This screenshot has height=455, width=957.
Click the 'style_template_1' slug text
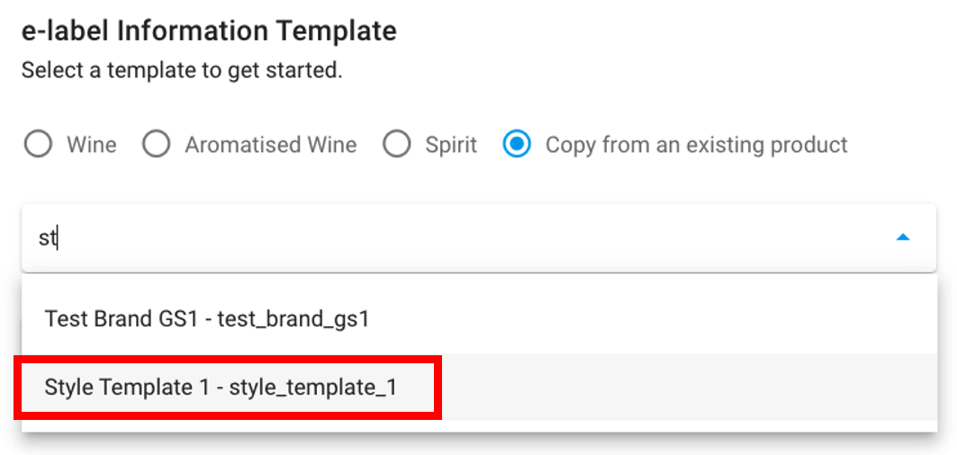click(x=313, y=388)
